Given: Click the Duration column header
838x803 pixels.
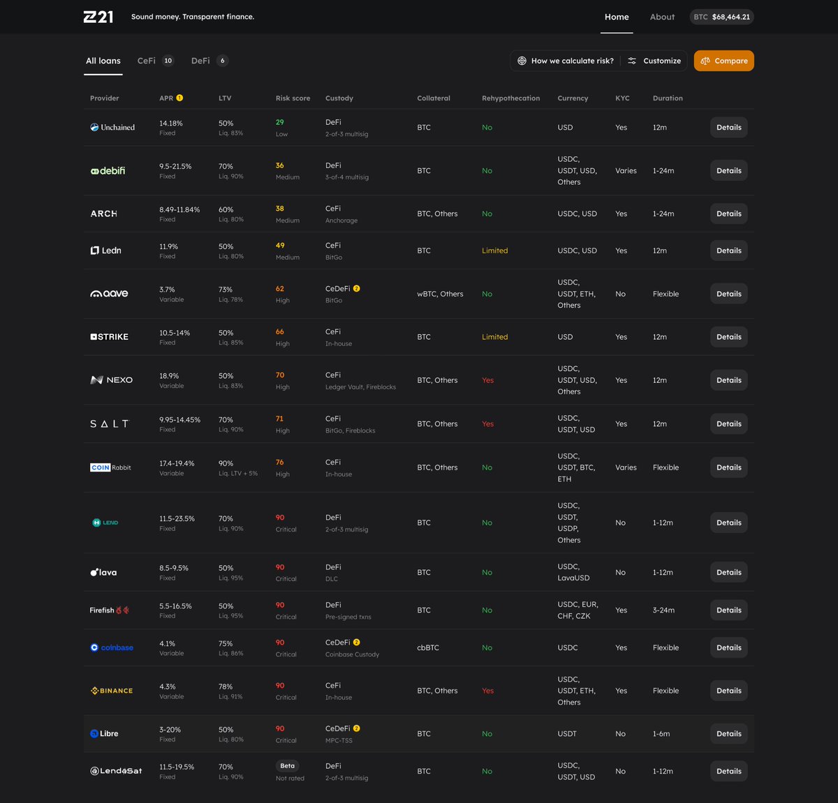Looking at the screenshot, I should [668, 98].
